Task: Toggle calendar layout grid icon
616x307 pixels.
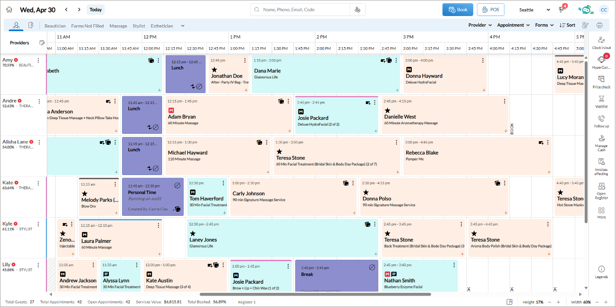Action: [x=510, y=302]
